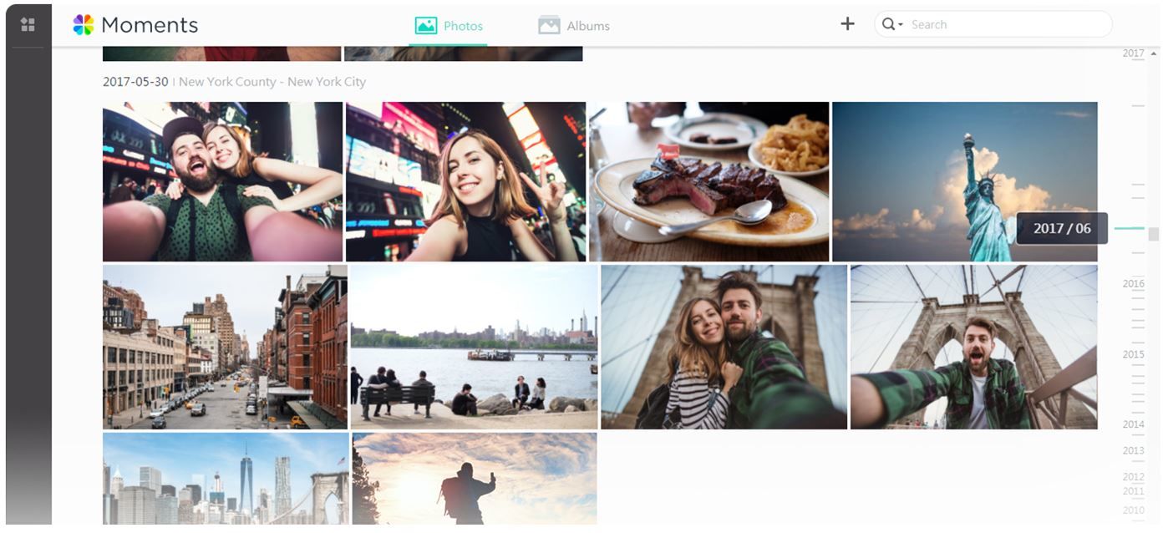Viewport: 1168px width, 533px height.
Task: Click the New York County - New York City link
Action: click(x=271, y=81)
